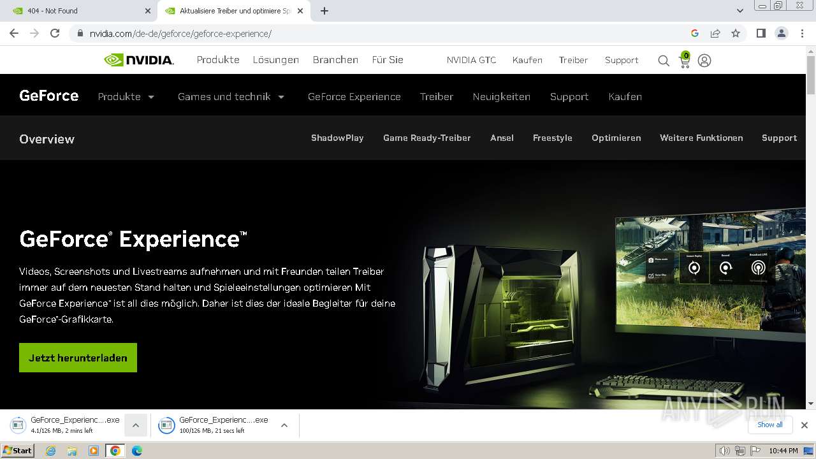Jump to the Optimieren section

616,138
